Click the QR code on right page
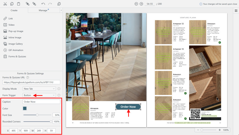Screen dimensions: 239x135 (195, 114)
